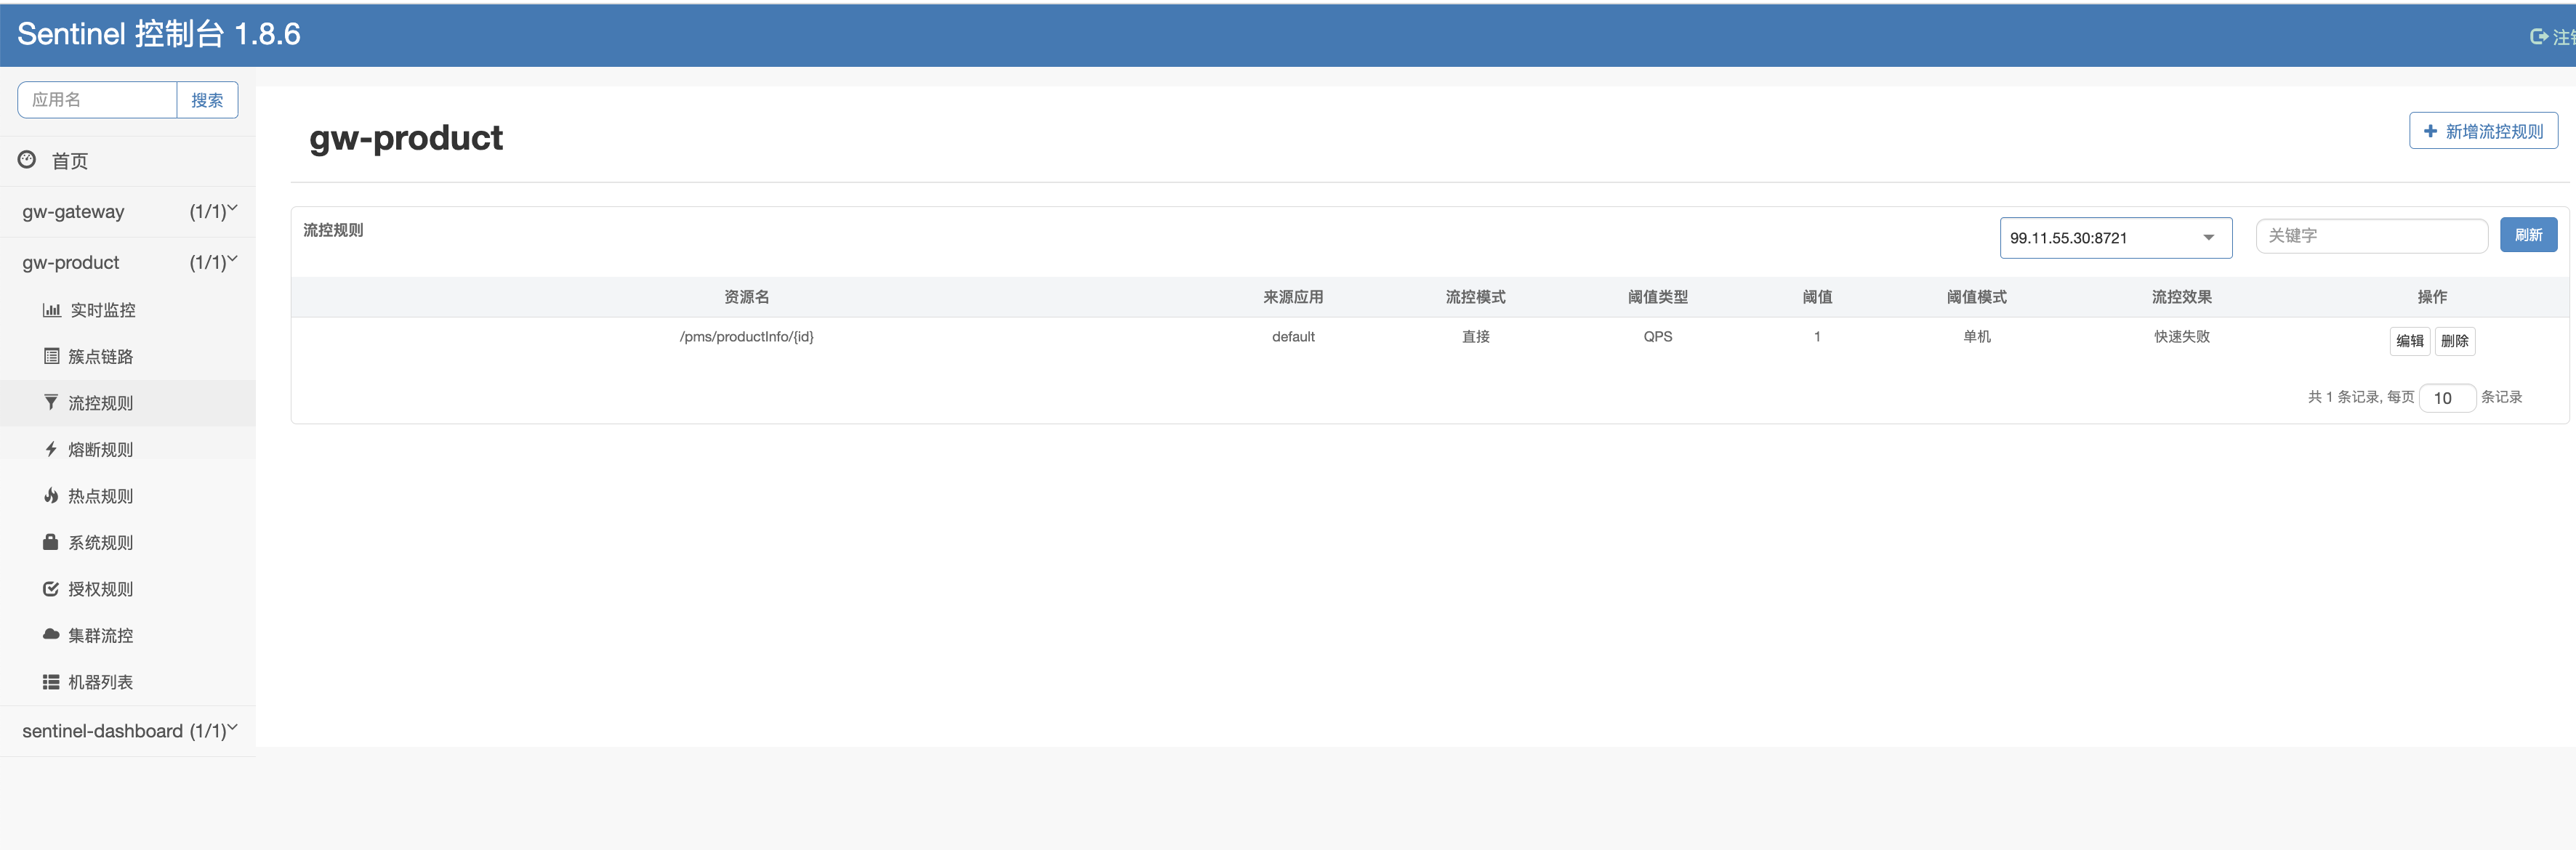Click the 搜索 button next to 应用名
The image size is (2576, 850).
point(207,100)
